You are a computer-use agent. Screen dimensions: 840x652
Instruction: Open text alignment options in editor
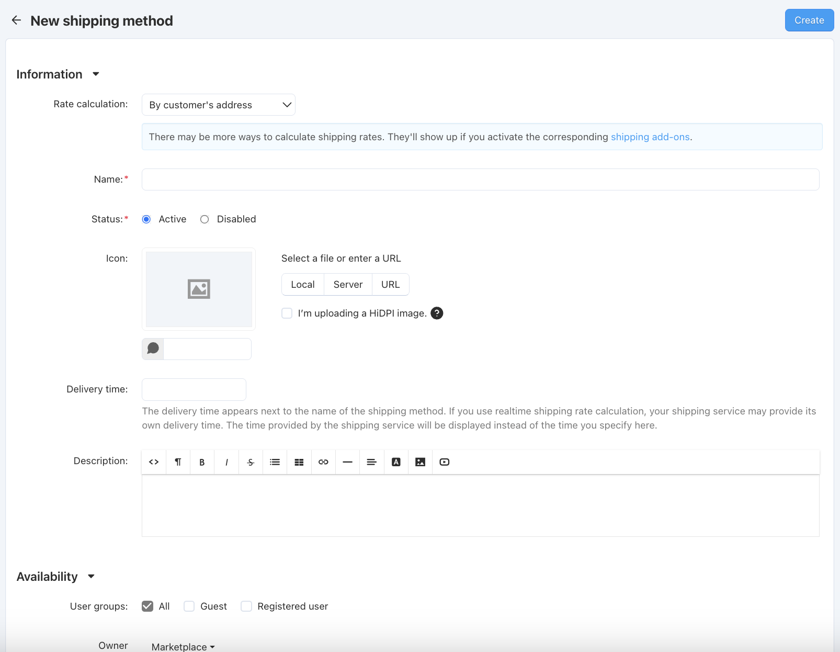(x=372, y=462)
